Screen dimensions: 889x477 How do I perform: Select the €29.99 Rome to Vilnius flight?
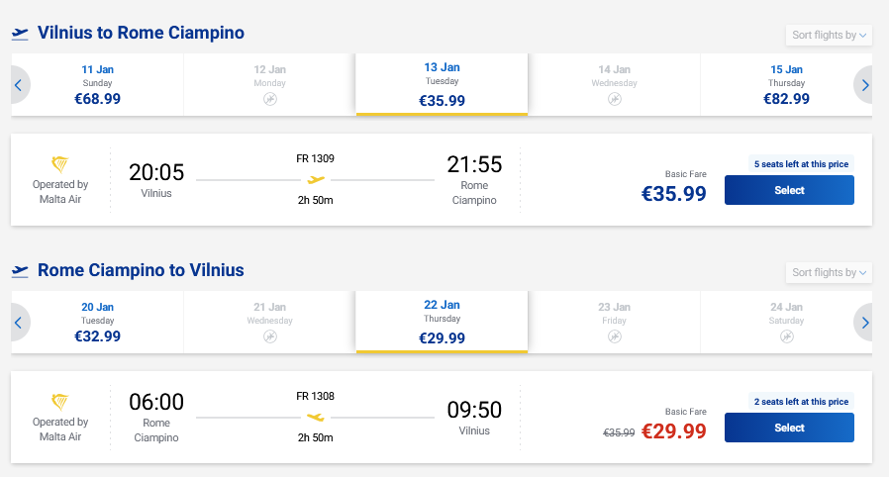[789, 428]
